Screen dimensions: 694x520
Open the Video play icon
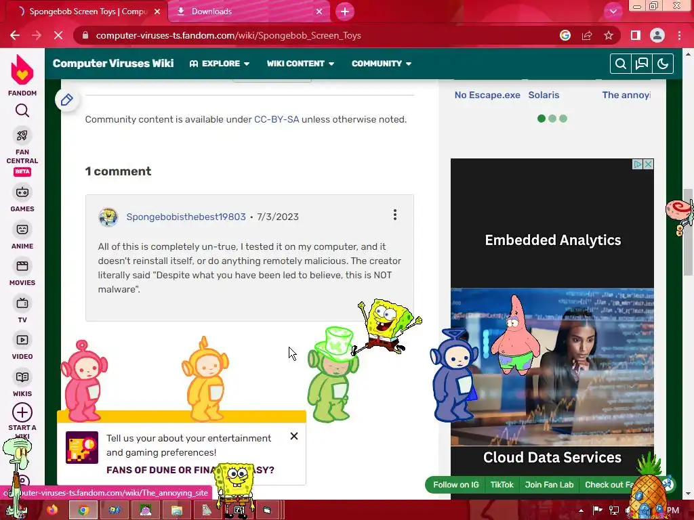click(x=22, y=340)
